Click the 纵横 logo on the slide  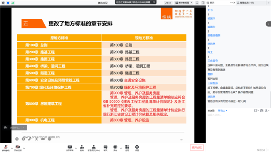(x=167, y=14)
